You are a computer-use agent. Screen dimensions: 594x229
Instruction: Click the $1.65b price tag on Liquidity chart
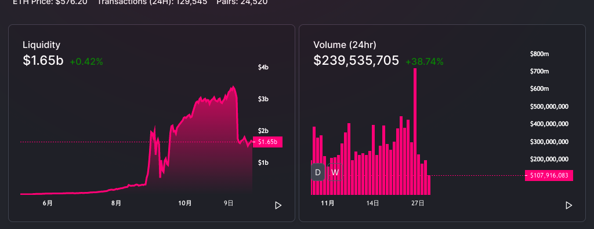coord(267,142)
